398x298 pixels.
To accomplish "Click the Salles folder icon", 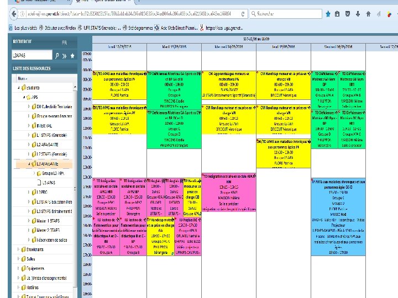I will pyautogui.click(x=24, y=259).
